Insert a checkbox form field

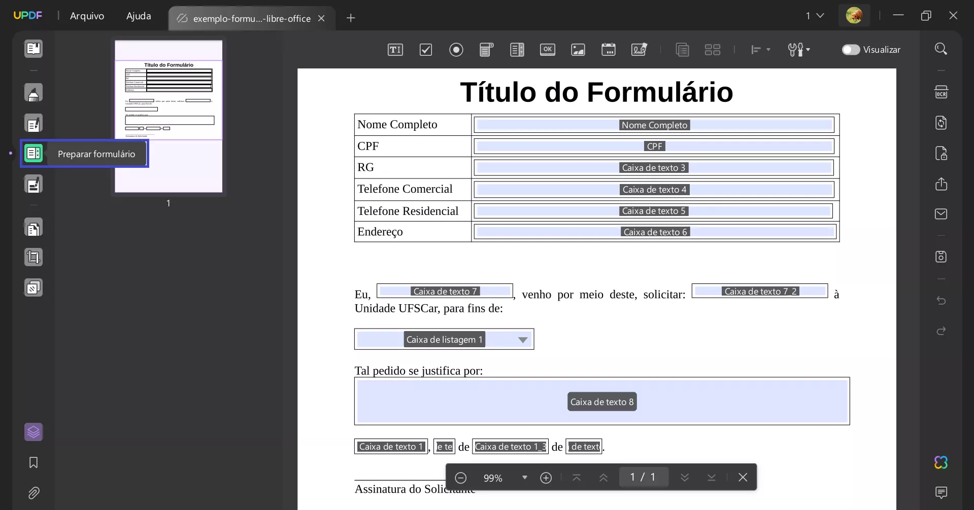coord(425,49)
